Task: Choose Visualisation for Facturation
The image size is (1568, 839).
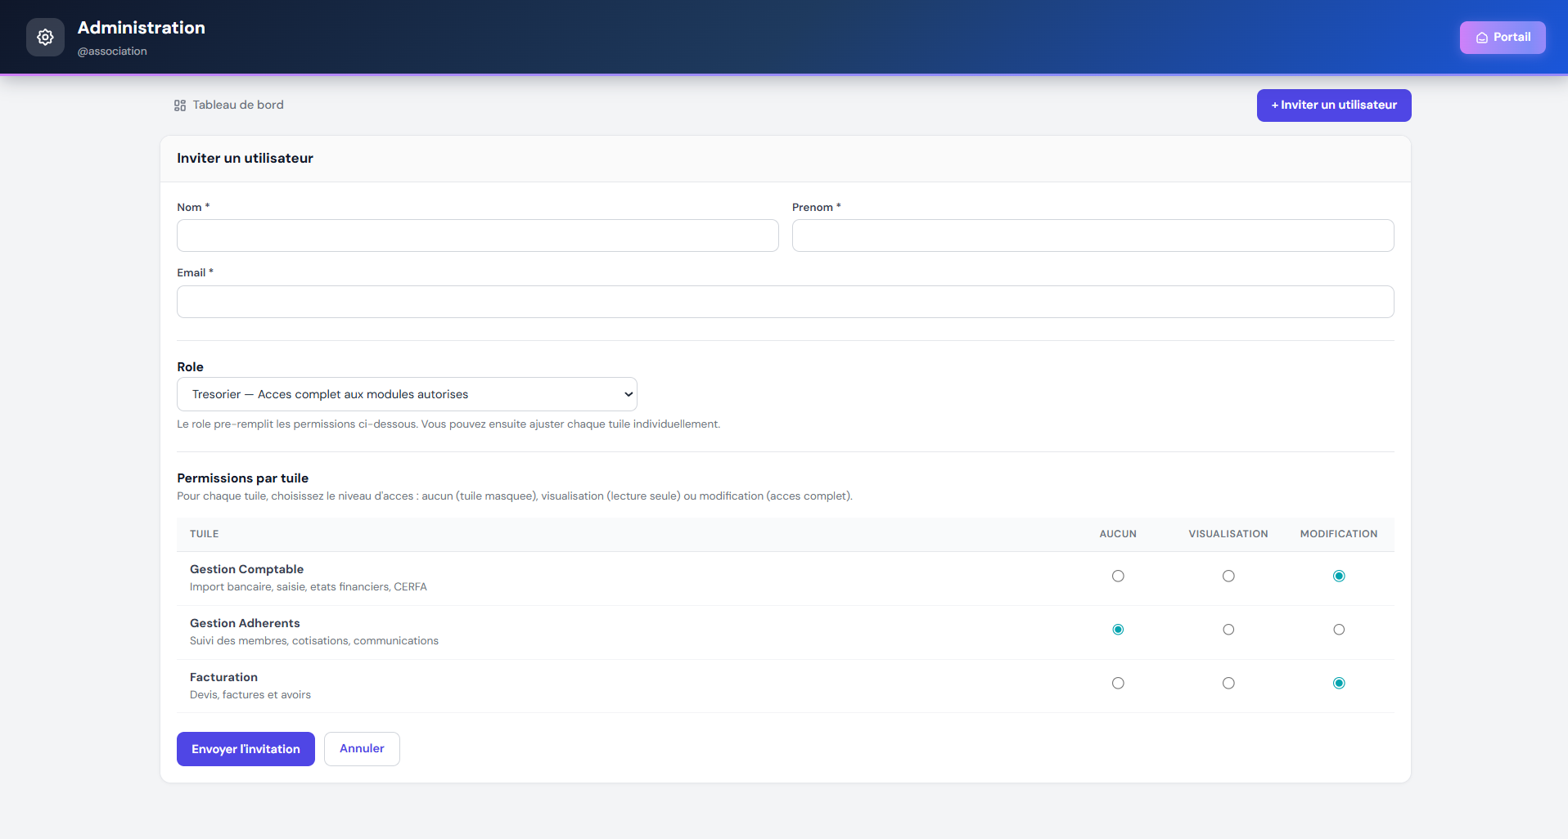Action: [x=1228, y=684]
